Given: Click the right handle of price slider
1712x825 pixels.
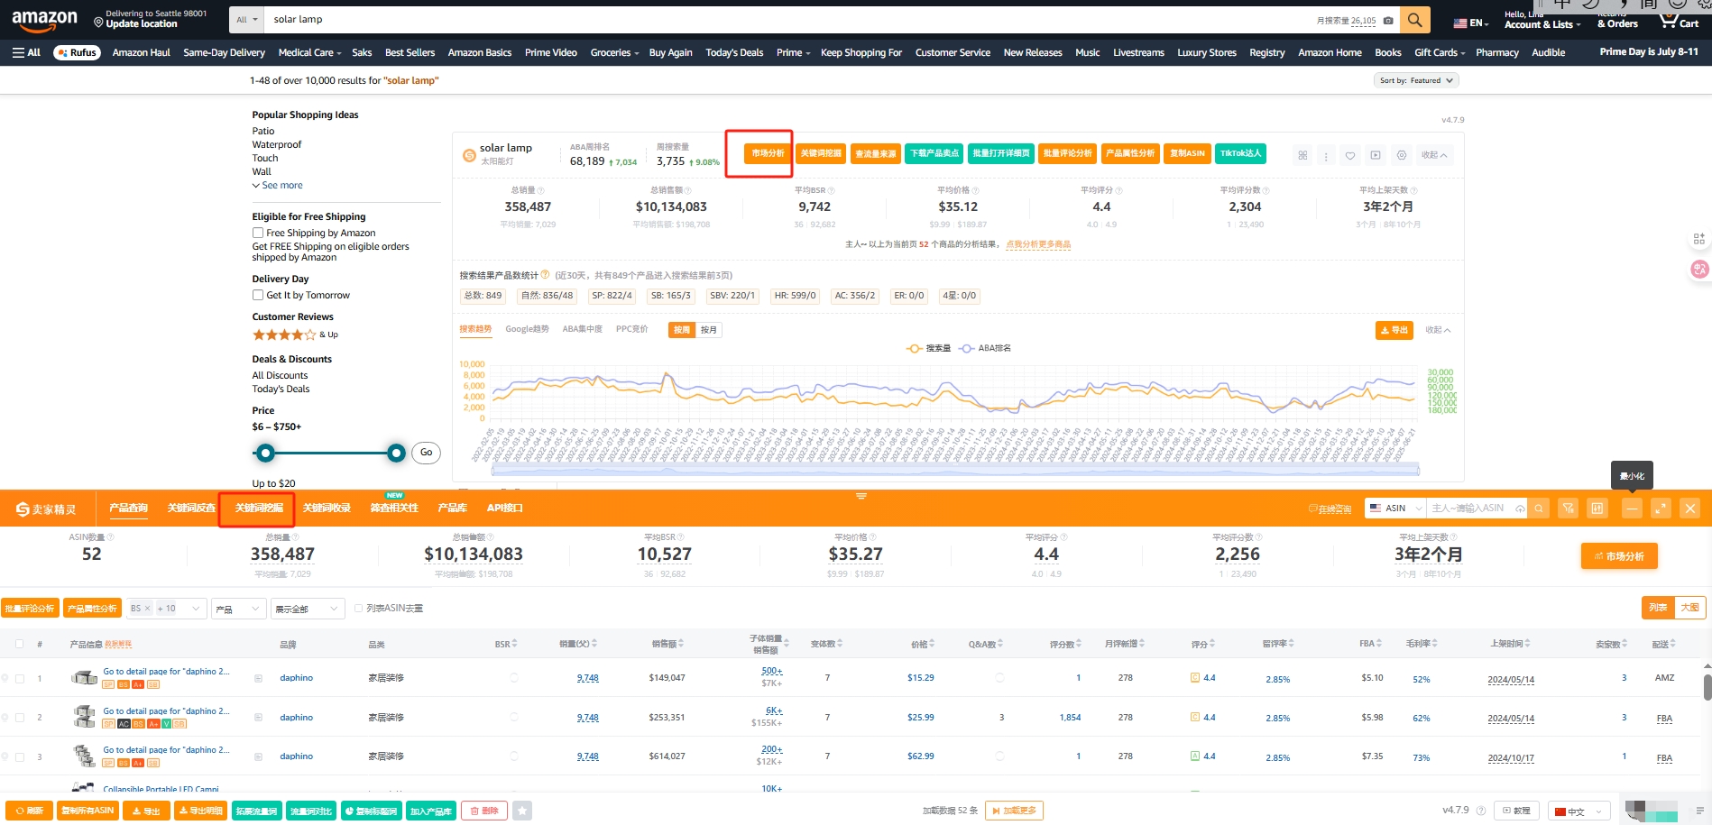Looking at the screenshot, I should [x=396, y=453].
